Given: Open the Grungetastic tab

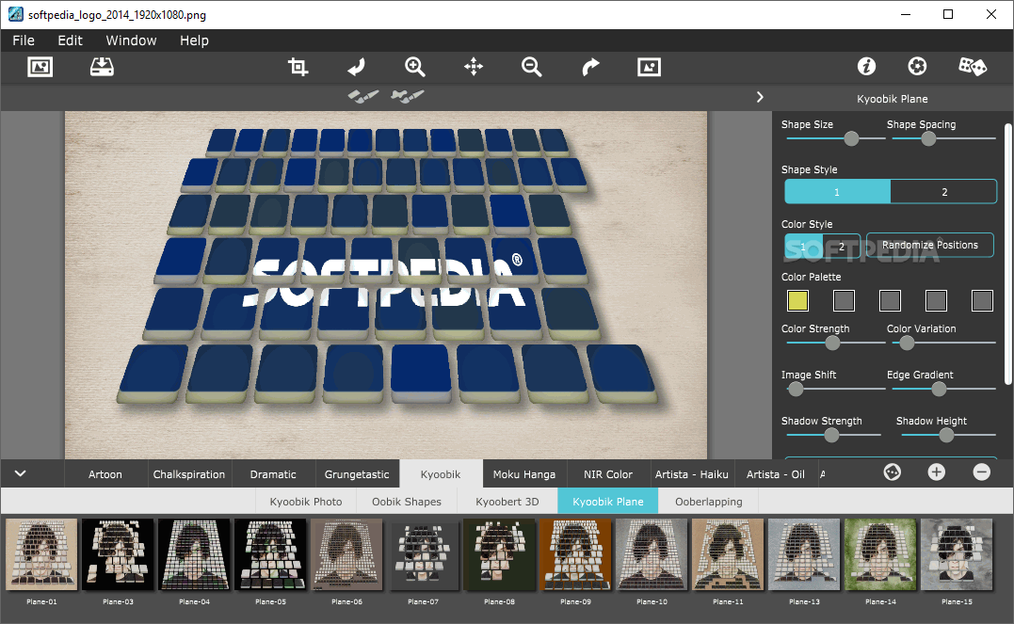Looking at the screenshot, I should point(357,474).
